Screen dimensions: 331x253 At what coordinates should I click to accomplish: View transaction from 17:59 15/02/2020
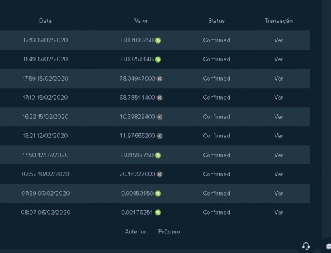[279, 79]
